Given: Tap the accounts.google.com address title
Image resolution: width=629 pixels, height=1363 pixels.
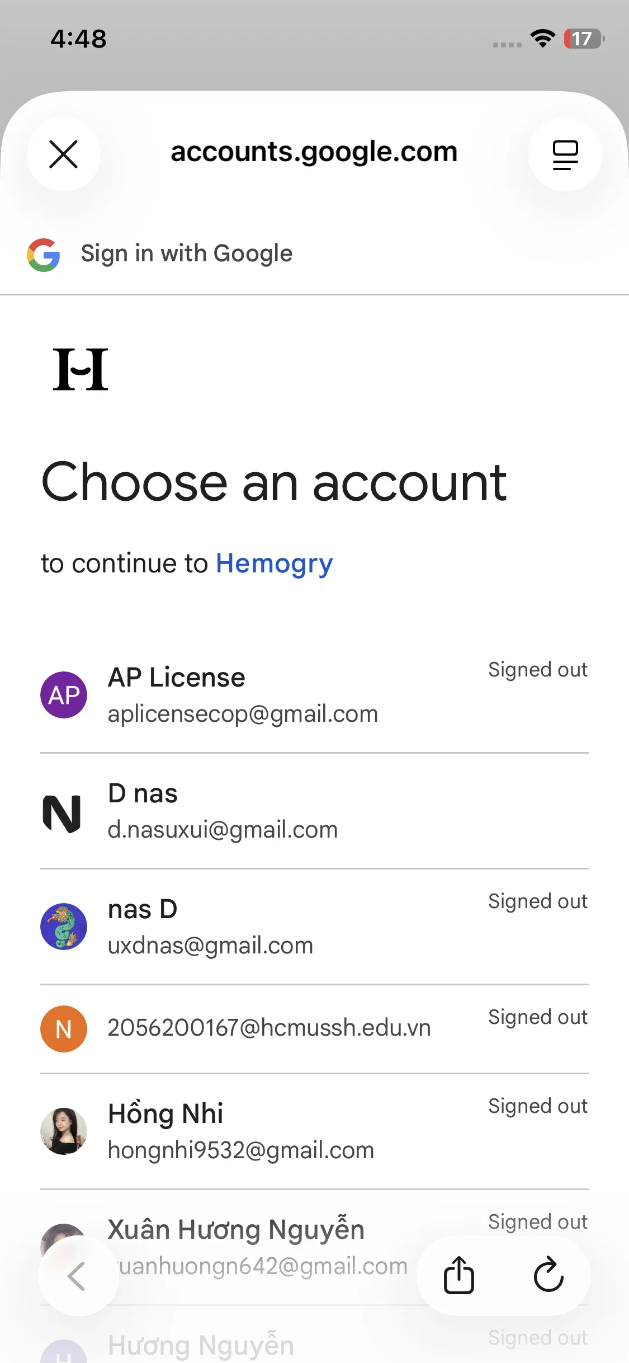Looking at the screenshot, I should [x=314, y=152].
